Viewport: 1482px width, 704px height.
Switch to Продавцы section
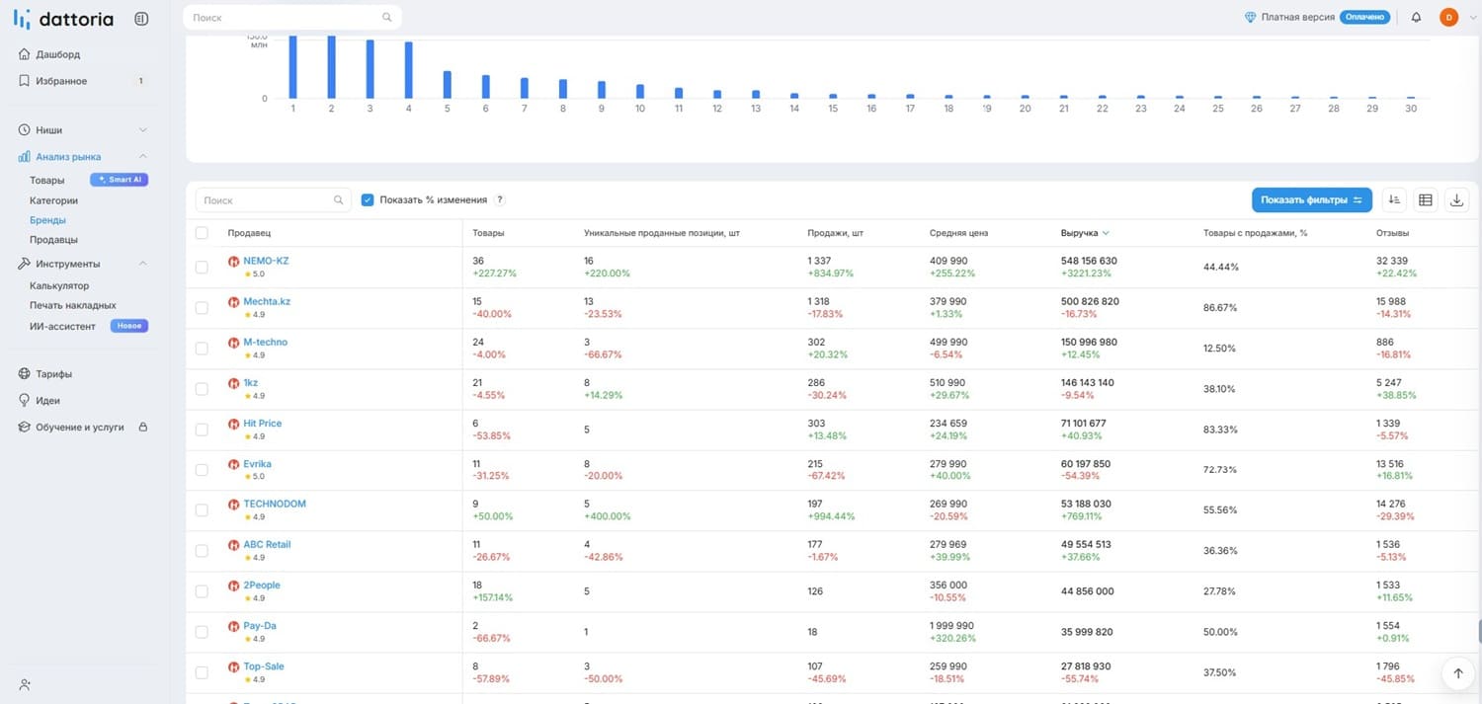pyautogui.click(x=53, y=240)
